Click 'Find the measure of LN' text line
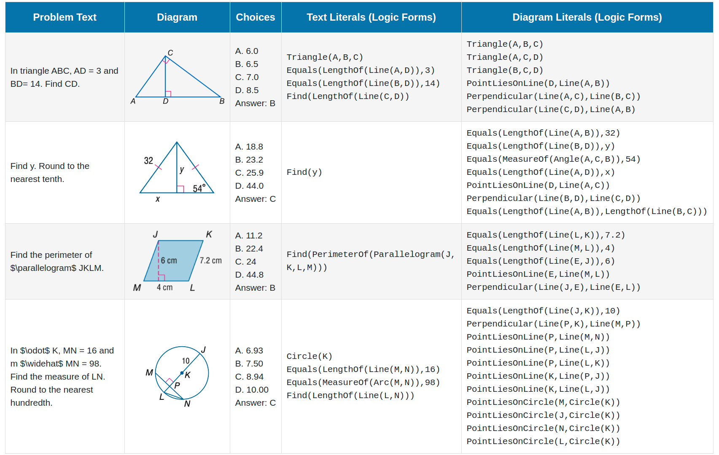 (x=58, y=377)
